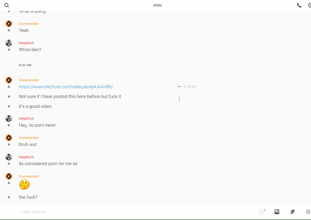Open the /FKD/ conversation title
Screen dimensions: 311x220
click(157, 5)
